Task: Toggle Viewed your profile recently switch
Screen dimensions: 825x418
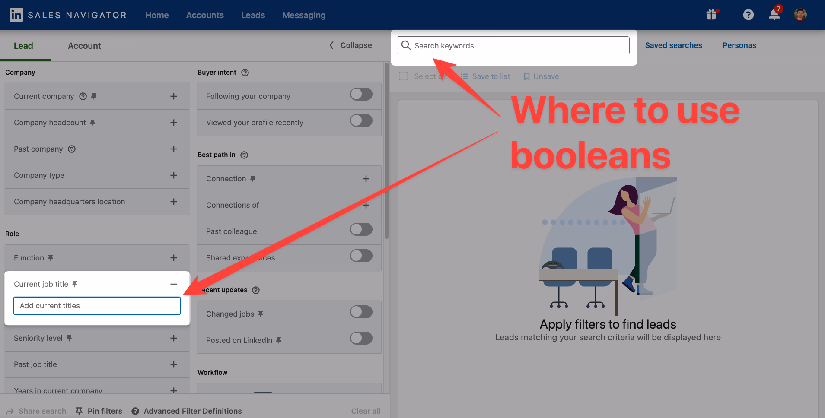Action: click(361, 120)
